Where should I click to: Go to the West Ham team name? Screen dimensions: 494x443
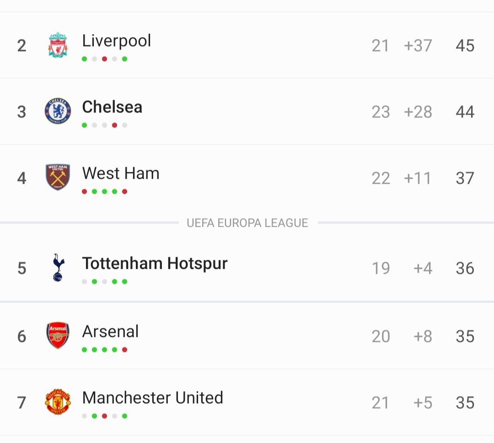(121, 173)
